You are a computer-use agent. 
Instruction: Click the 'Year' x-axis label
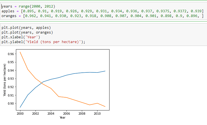click(x=63, y=117)
